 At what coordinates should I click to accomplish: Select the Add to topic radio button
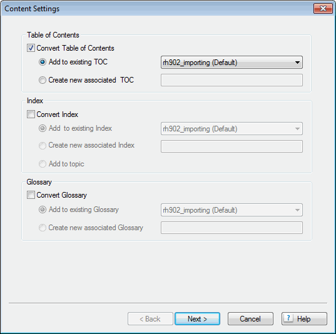pos(43,164)
